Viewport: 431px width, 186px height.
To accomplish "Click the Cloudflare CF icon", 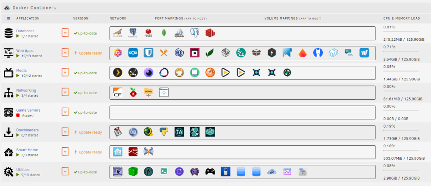I will pyautogui.click(x=118, y=93).
